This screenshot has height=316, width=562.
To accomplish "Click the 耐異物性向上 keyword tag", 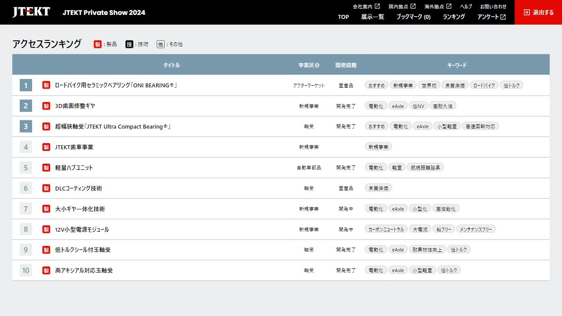I will (x=427, y=250).
